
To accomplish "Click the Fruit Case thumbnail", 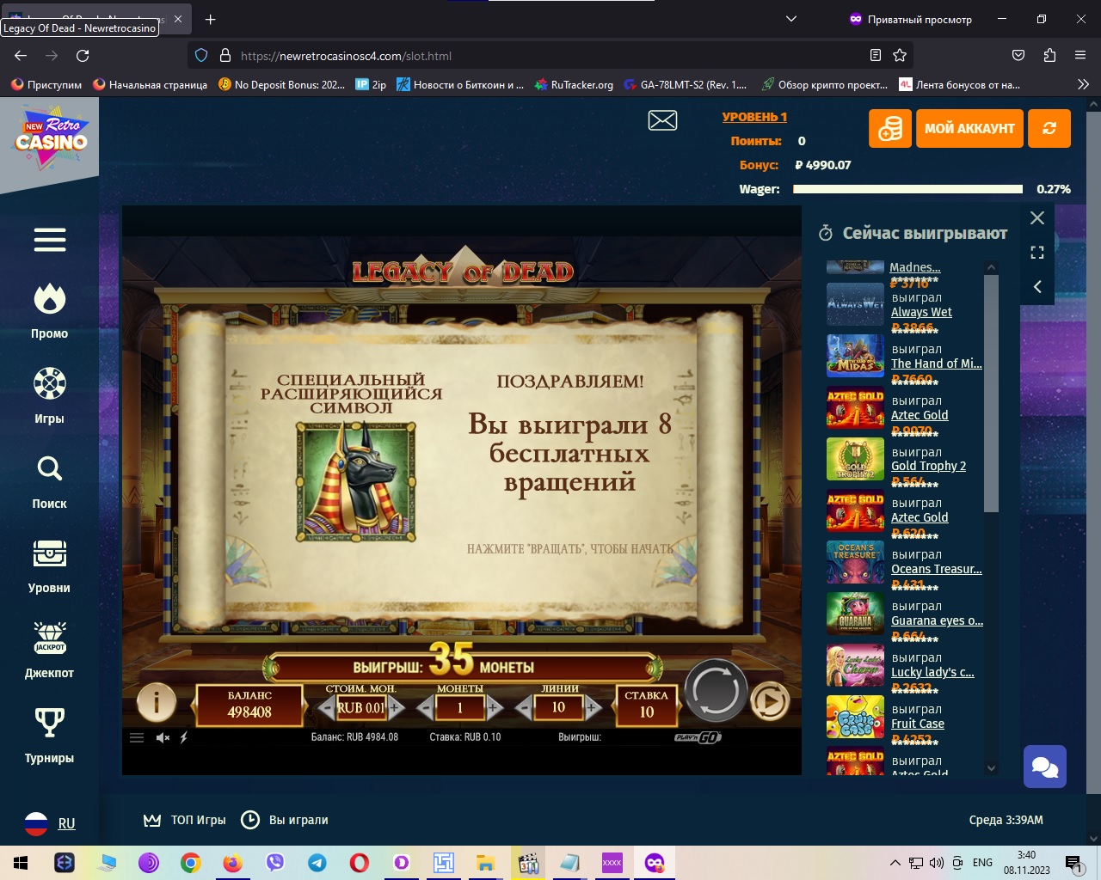I will click(855, 717).
